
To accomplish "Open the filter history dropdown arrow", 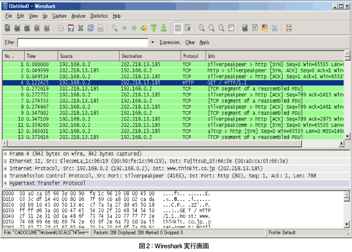I will [x=153, y=42].
